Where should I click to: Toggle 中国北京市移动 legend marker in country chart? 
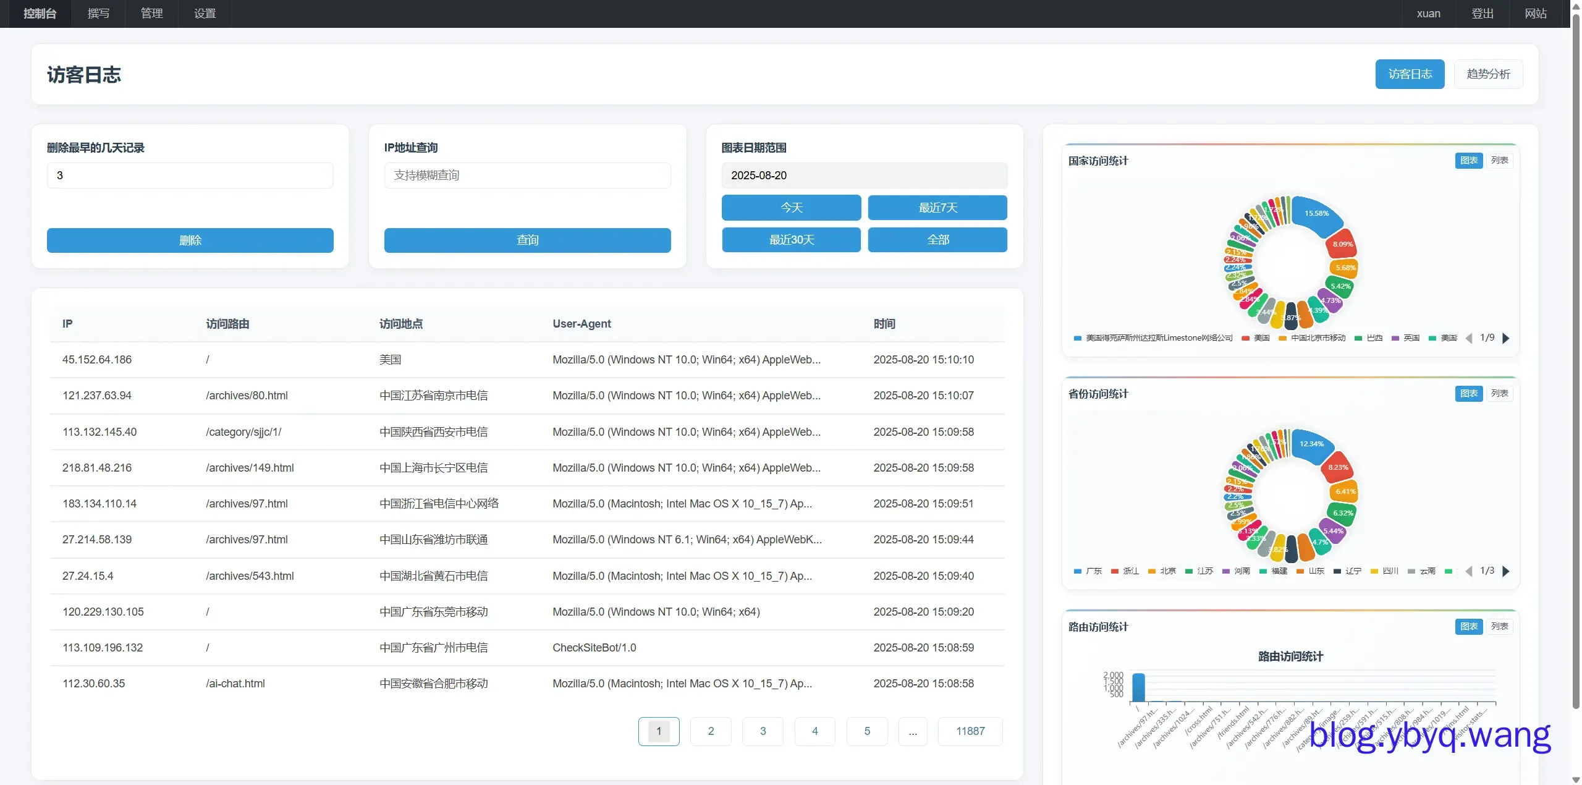(1283, 338)
